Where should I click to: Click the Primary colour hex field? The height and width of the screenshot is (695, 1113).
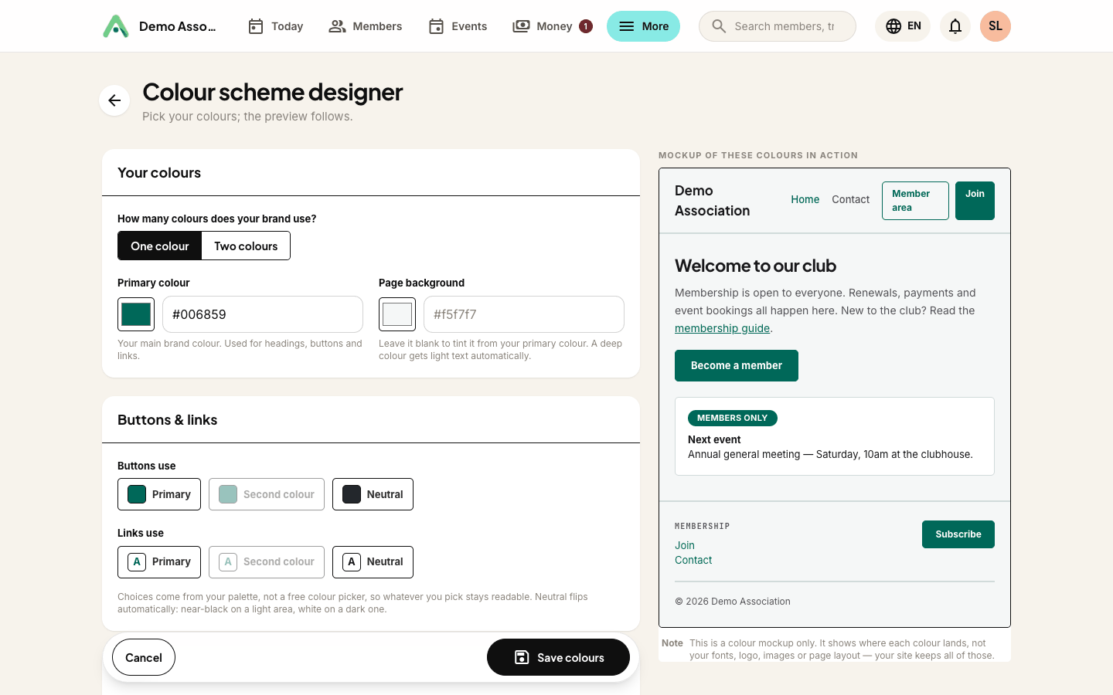click(x=263, y=314)
